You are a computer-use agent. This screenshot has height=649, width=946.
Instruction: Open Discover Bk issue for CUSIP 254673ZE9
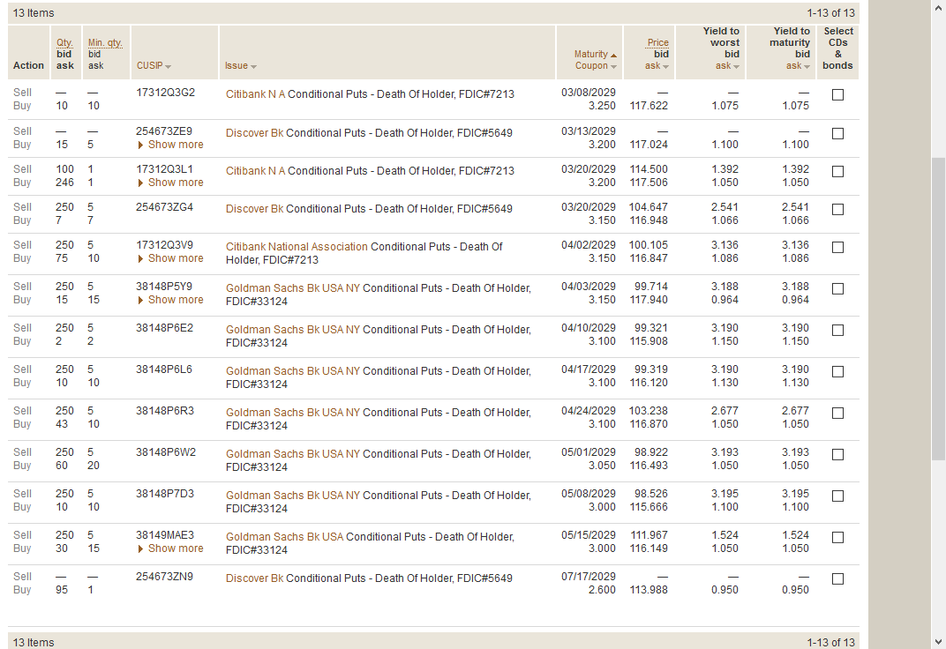pos(255,133)
